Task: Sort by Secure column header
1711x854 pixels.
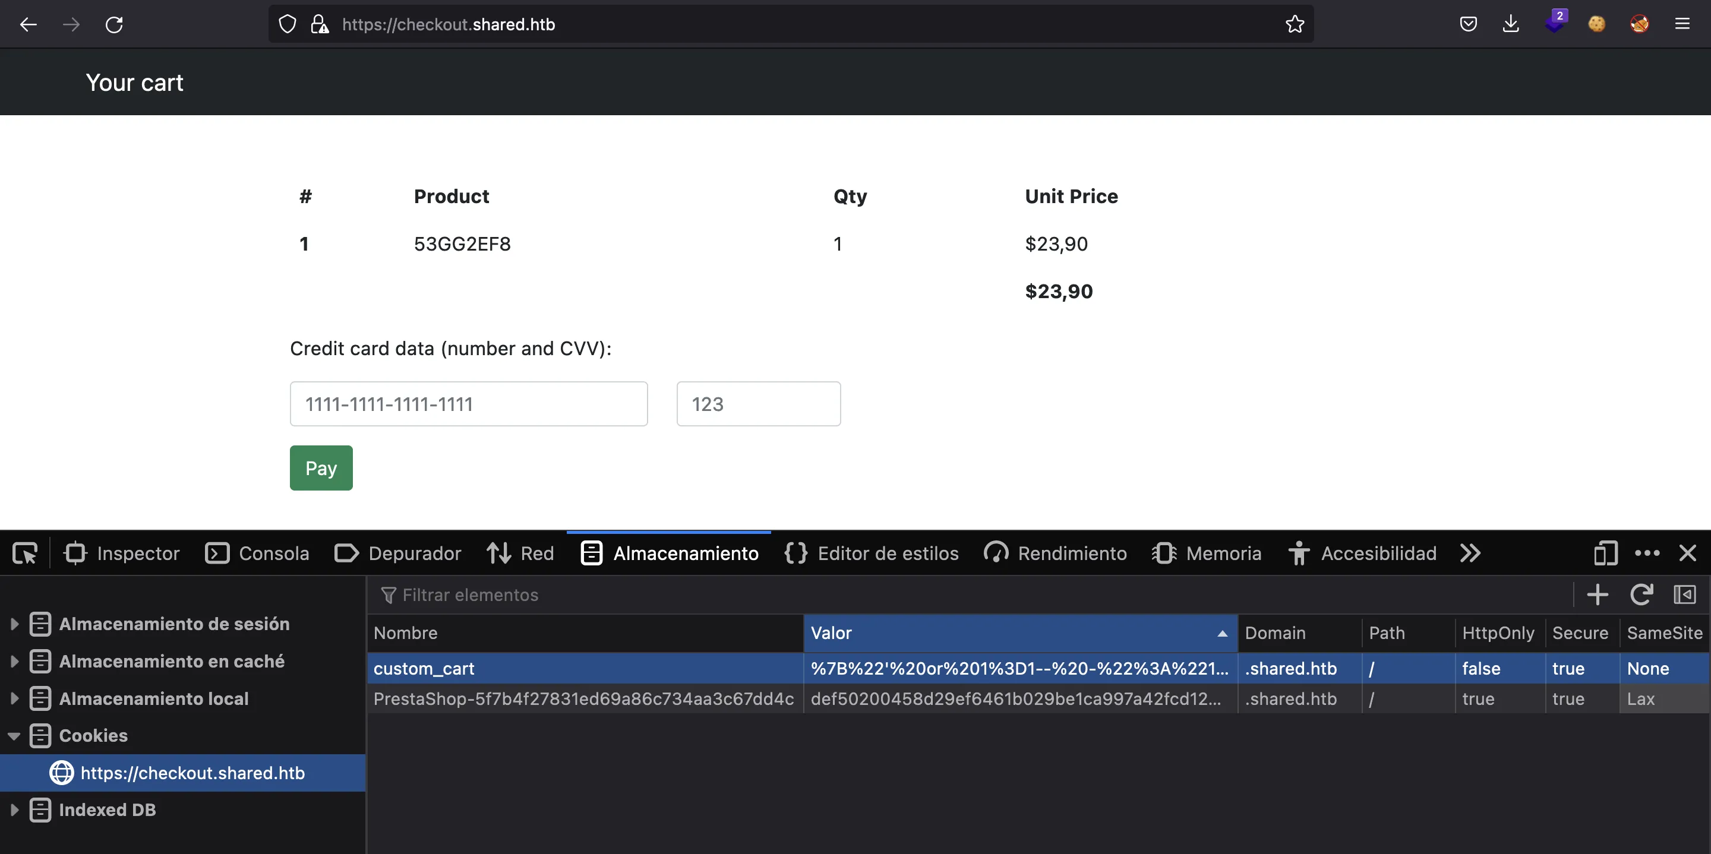Action: 1581,632
